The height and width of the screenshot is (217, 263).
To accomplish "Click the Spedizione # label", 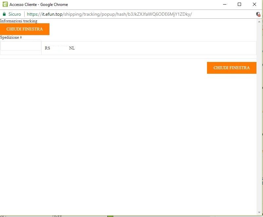I will click(x=11, y=37).
